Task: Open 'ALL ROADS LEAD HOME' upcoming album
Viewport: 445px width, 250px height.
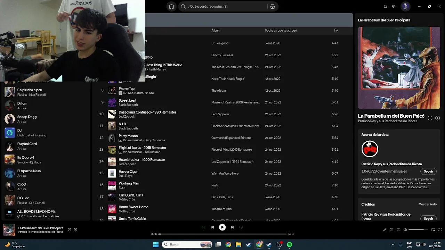Action: tap(46, 214)
